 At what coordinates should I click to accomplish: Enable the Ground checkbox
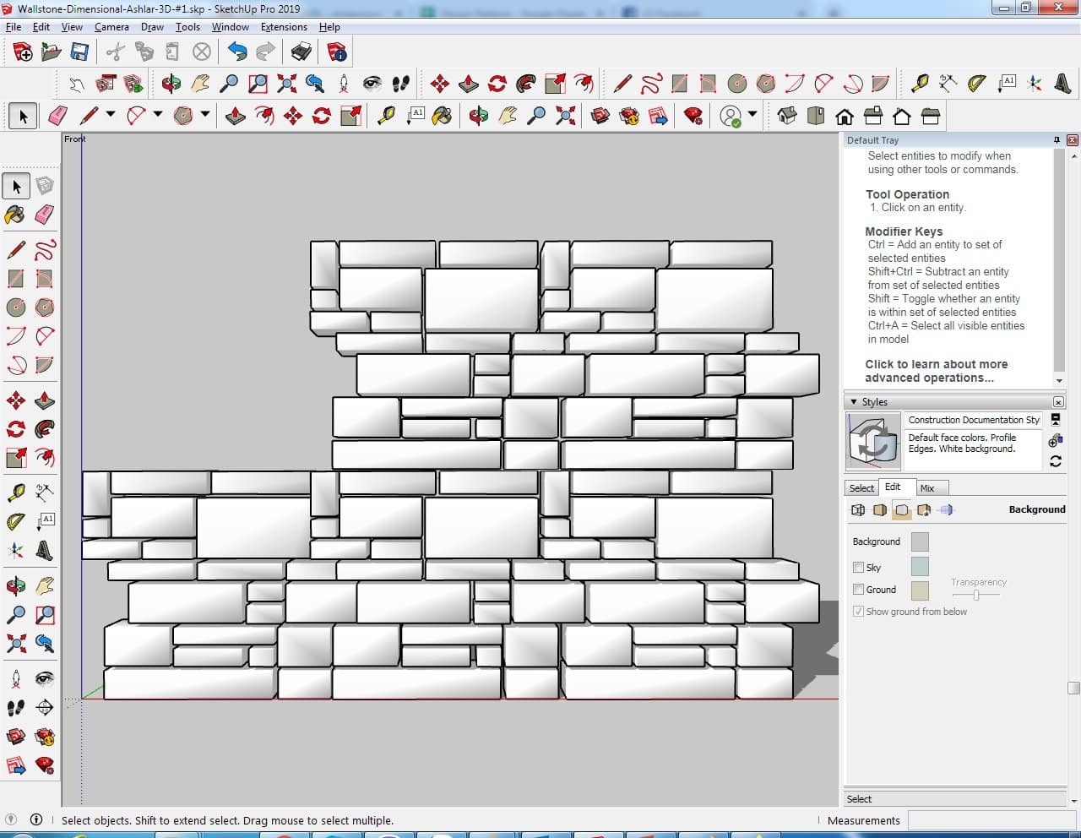coord(859,590)
